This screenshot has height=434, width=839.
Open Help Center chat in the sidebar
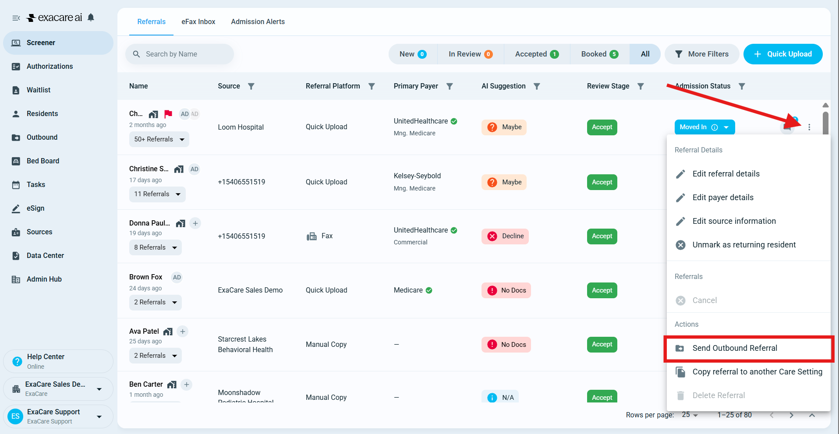point(58,361)
